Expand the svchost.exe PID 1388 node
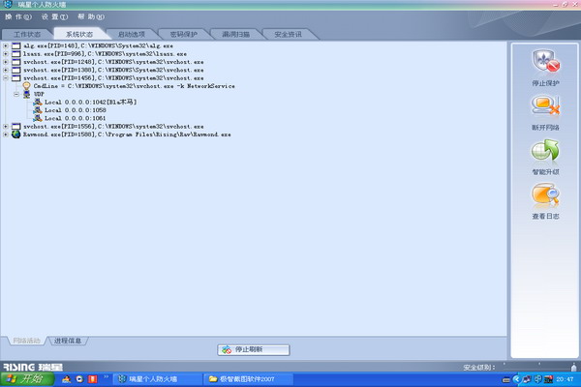Image resolution: width=581 pixels, height=387 pixels. (x=6, y=70)
